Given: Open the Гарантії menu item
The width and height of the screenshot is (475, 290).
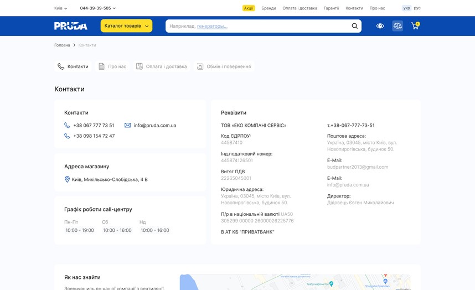Looking at the screenshot, I should point(331,8).
